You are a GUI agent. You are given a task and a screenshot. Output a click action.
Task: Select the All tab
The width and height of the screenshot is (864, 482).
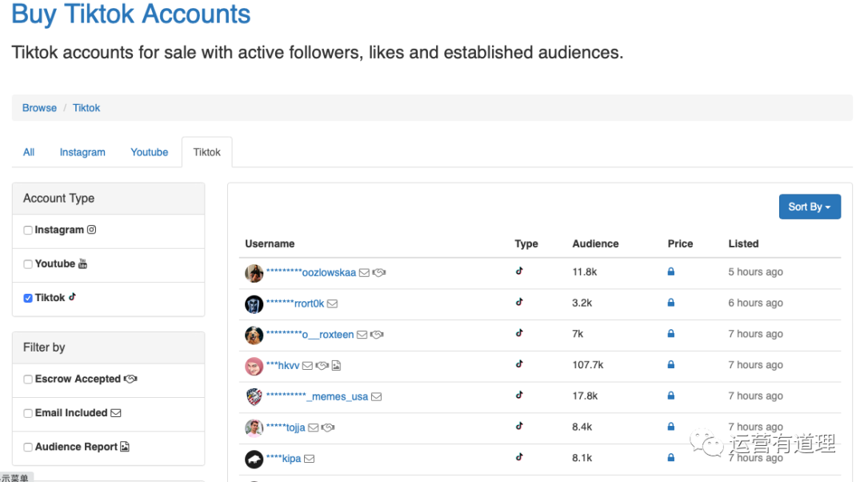click(29, 152)
